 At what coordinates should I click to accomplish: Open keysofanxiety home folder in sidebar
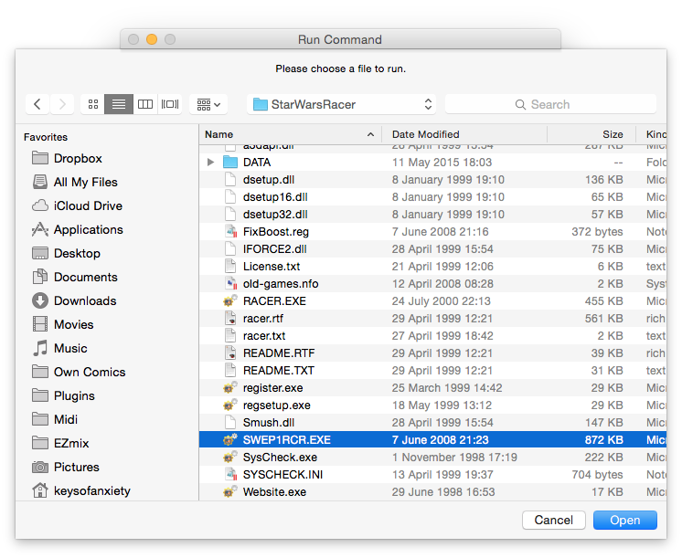(81, 490)
